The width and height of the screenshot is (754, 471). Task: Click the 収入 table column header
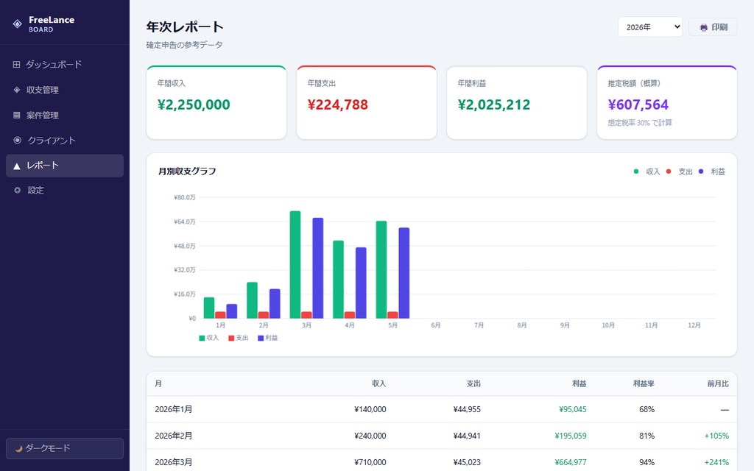(379, 383)
